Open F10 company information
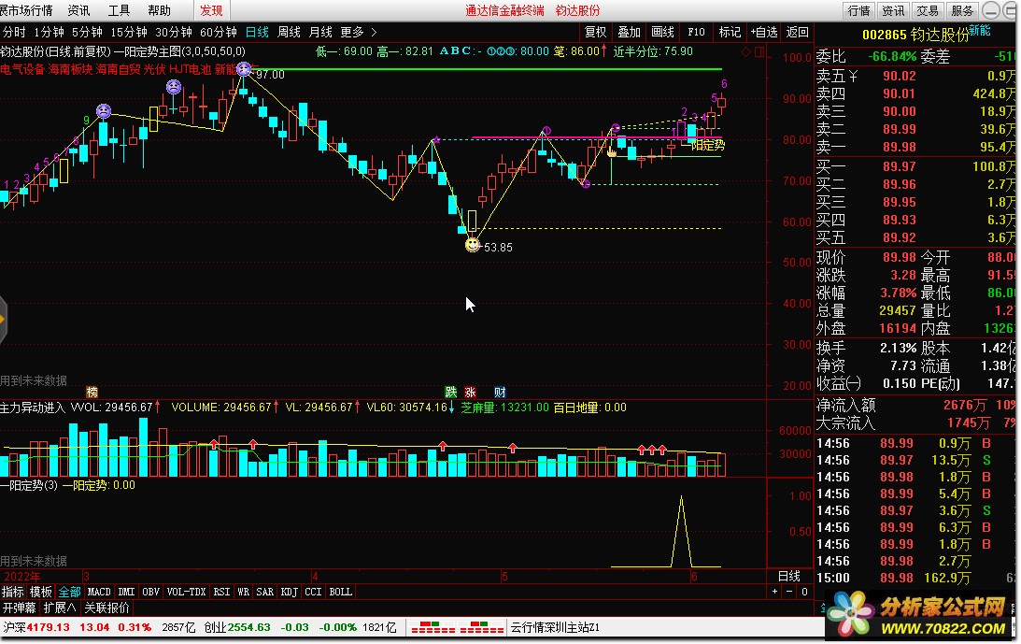 click(696, 32)
